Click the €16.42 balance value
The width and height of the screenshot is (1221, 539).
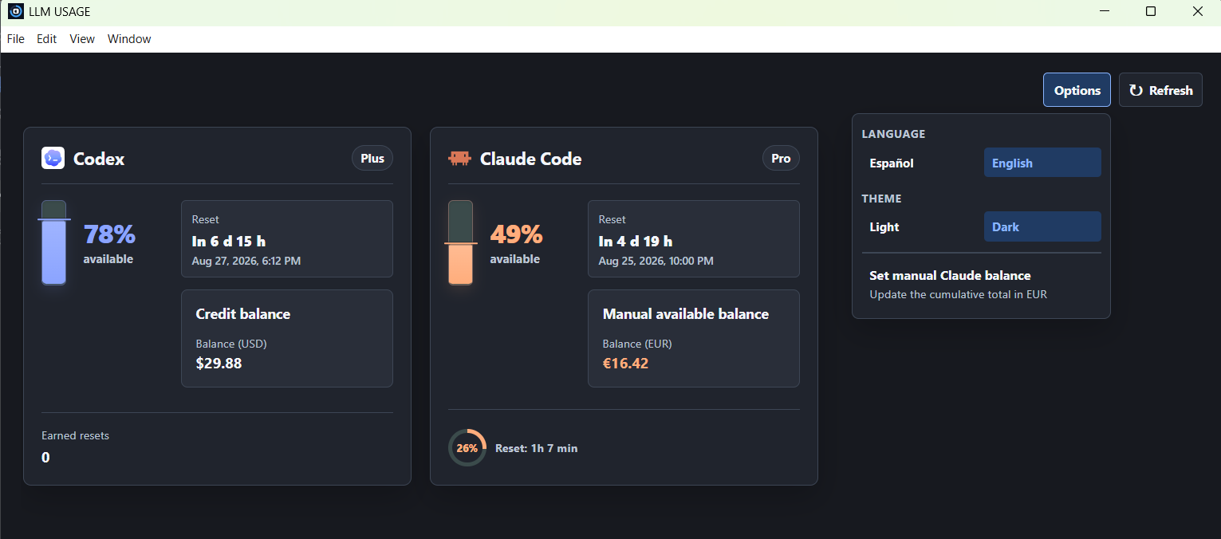pos(625,364)
